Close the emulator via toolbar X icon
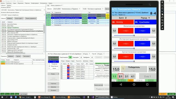The image size is (176, 99). 162,2
